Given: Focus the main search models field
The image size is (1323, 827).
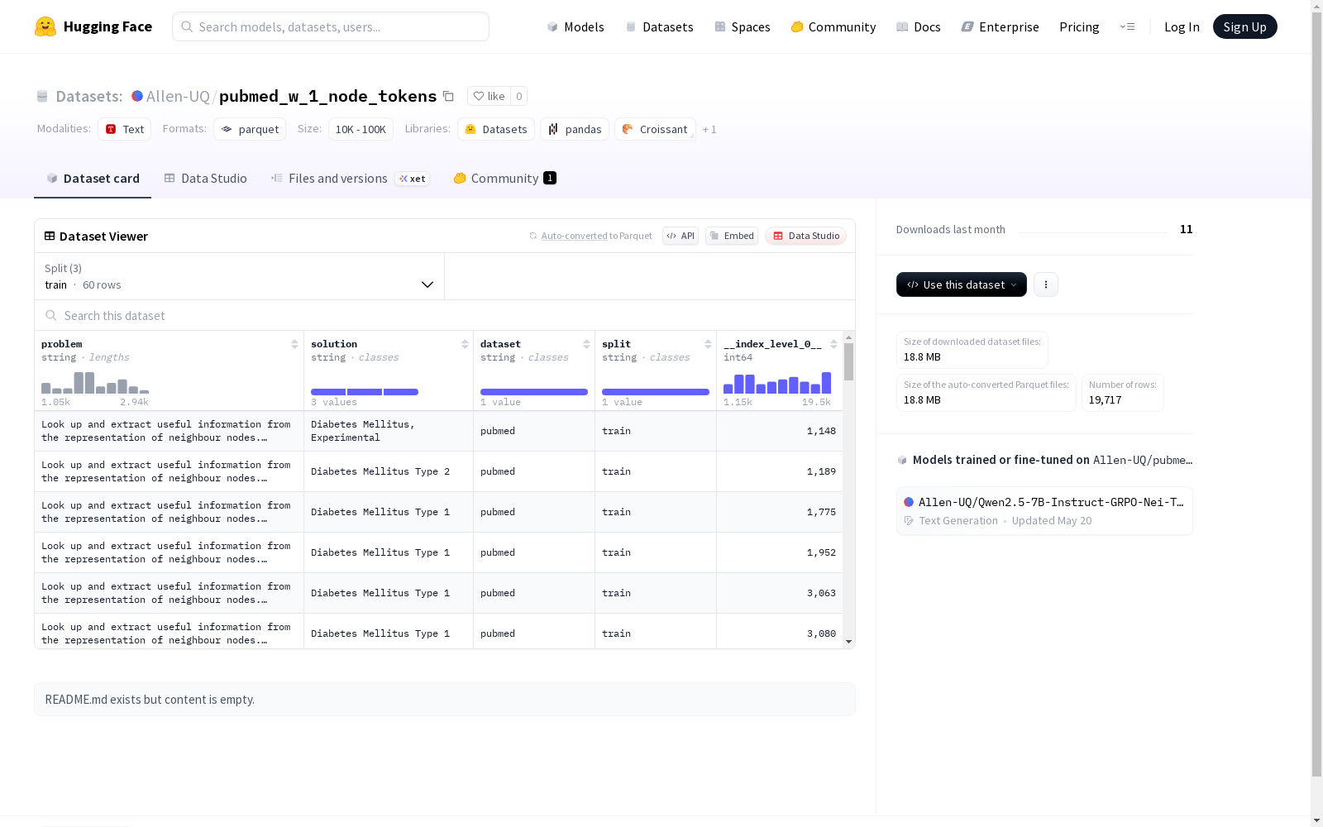Looking at the screenshot, I should coord(331,26).
